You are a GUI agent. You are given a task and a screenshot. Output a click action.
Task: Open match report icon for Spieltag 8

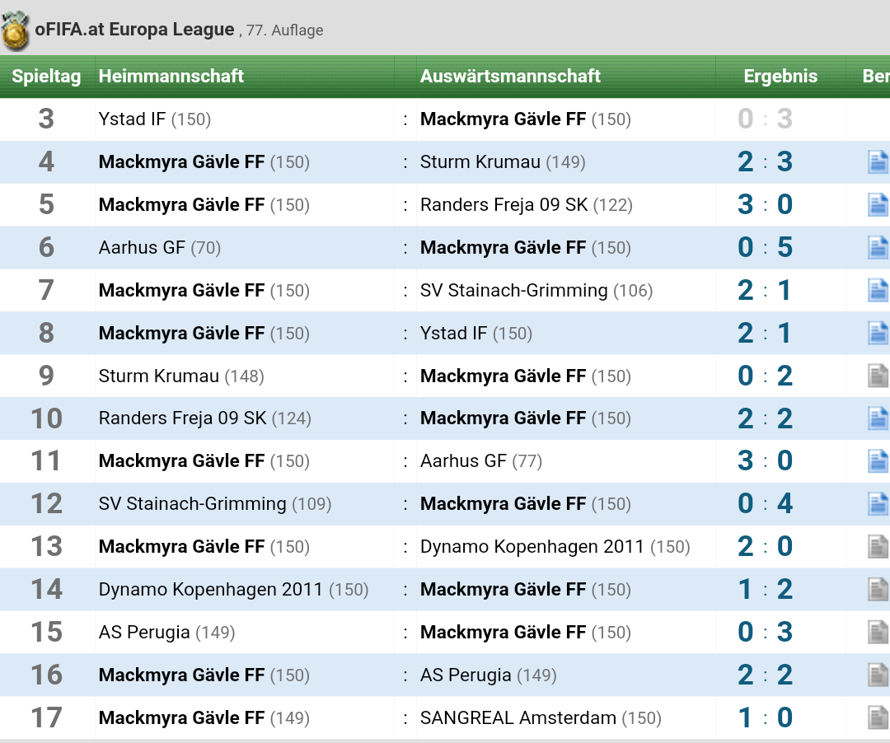point(878,333)
